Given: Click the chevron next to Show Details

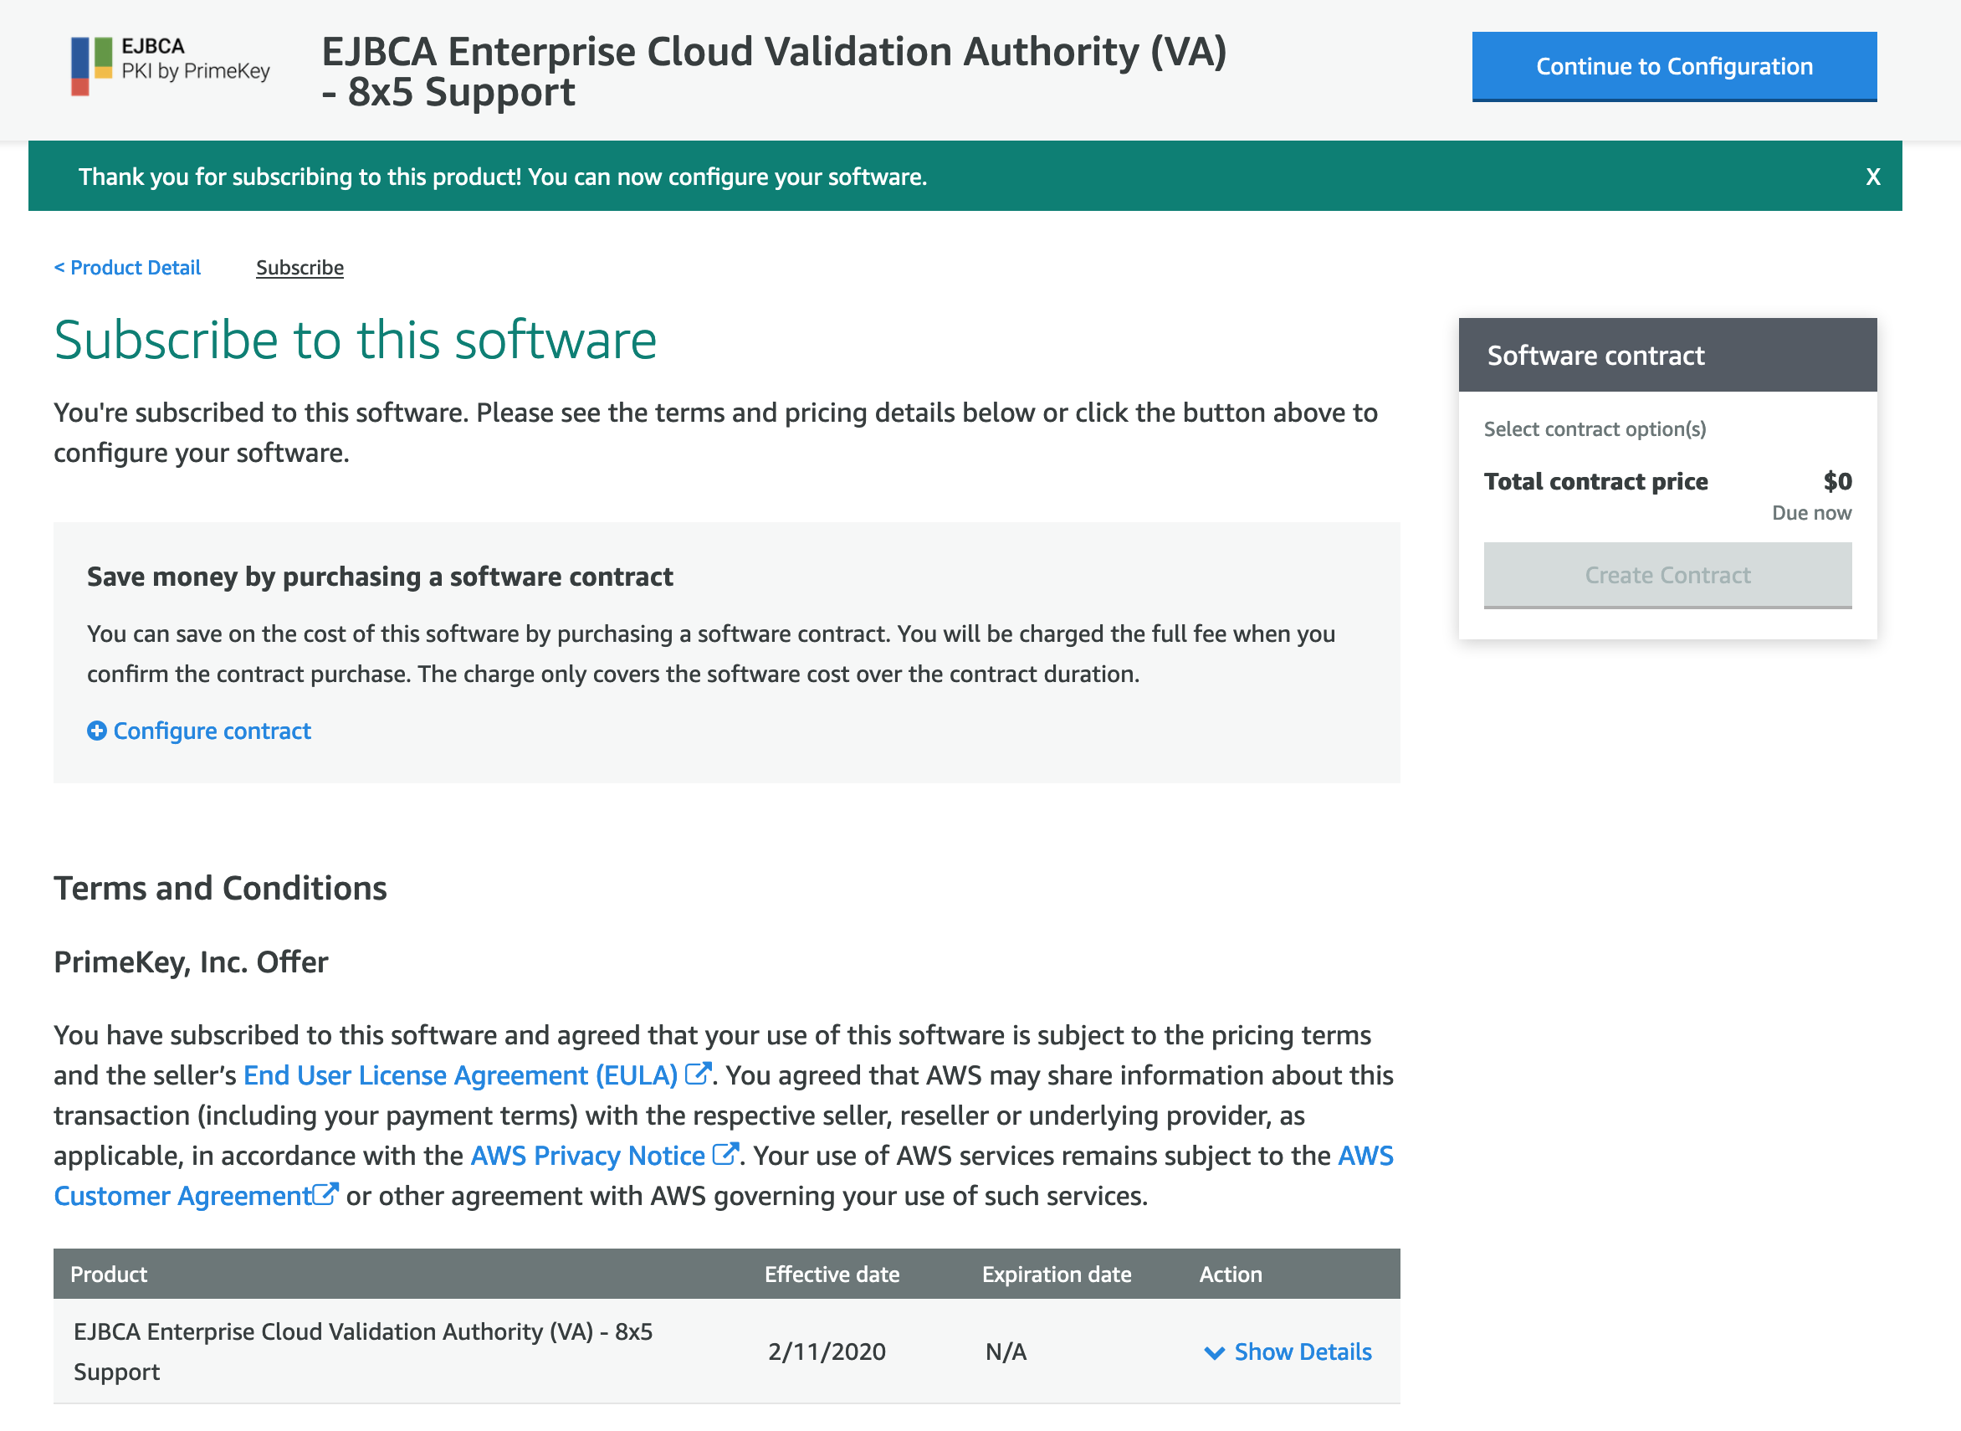Looking at the screenshot, I should [1214, 1352].
